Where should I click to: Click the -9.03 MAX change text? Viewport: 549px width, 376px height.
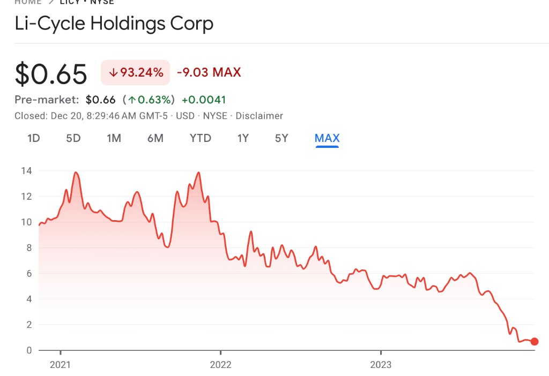[x=209, y=72]
